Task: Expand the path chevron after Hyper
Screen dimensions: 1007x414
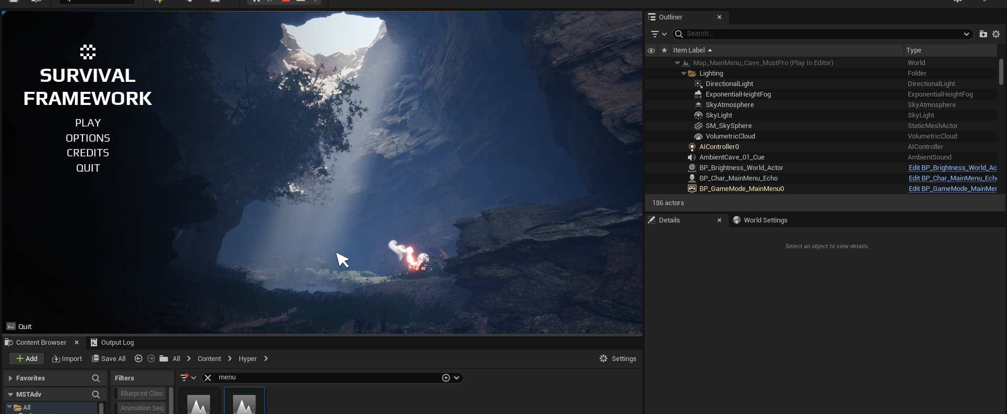Action: 266,359
